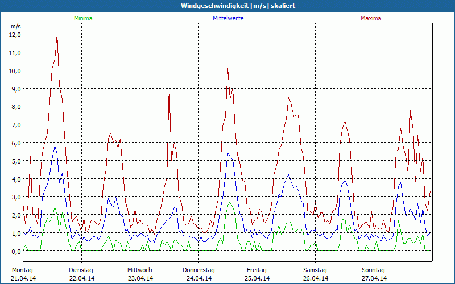Click the 24.04.14 date label
Viewport: 455px width, 284px height.
click(x=199, y=278)
